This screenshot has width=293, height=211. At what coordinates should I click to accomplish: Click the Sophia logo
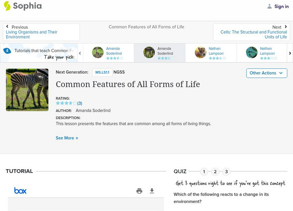click(23, 6)
